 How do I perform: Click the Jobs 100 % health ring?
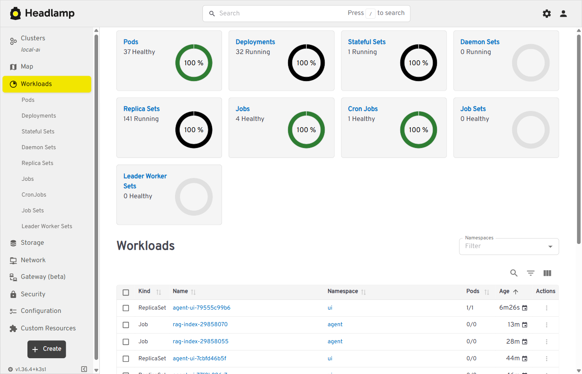click(306, 130)
